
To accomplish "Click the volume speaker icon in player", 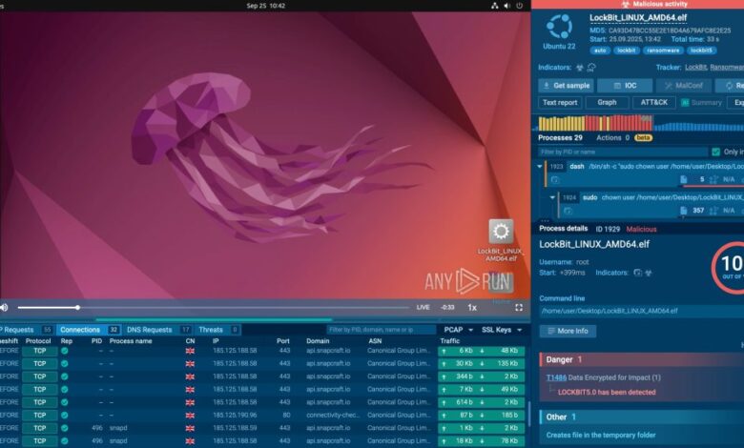I will point(5,307).
